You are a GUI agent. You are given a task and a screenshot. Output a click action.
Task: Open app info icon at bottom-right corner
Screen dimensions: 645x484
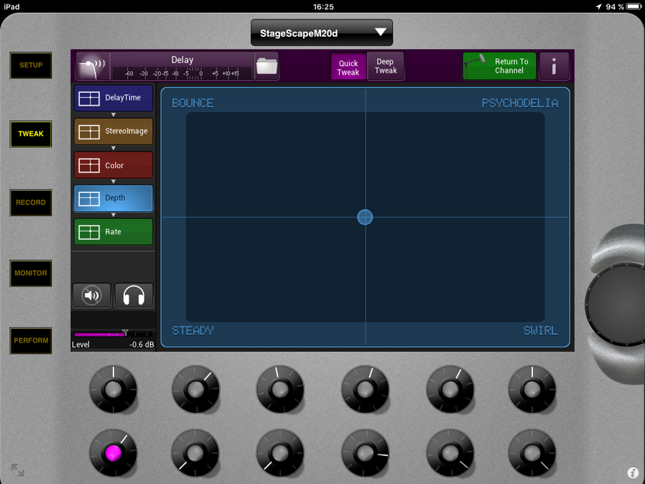[x=633, y=473]
